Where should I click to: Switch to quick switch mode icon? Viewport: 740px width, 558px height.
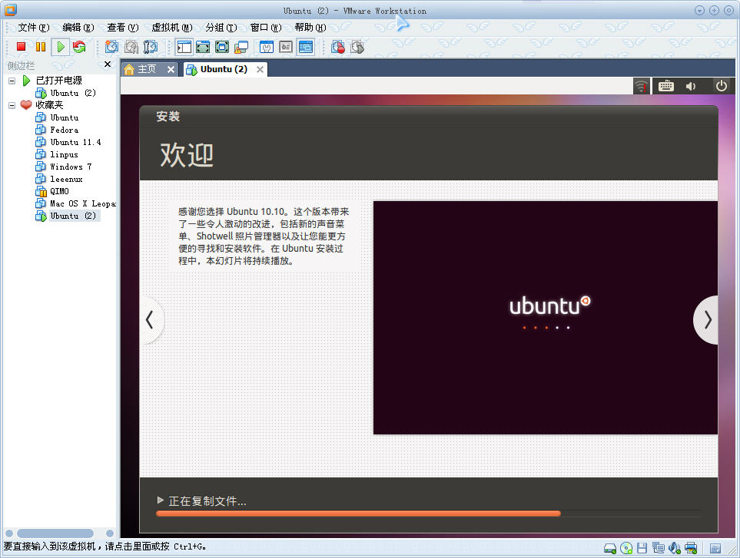pos(203,47)
